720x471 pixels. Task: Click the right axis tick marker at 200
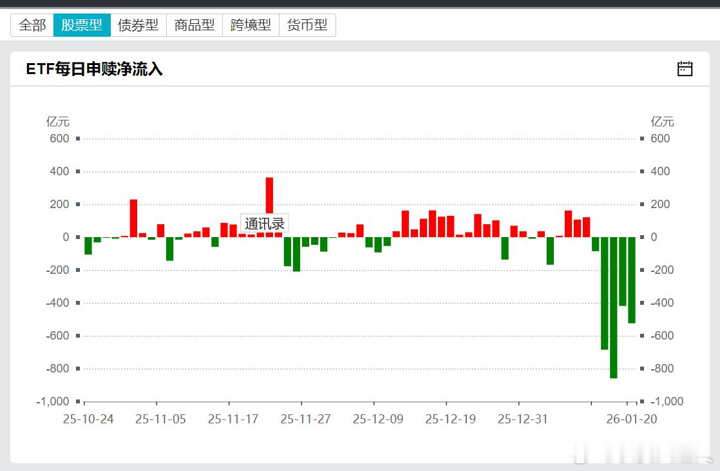[642, 204]
